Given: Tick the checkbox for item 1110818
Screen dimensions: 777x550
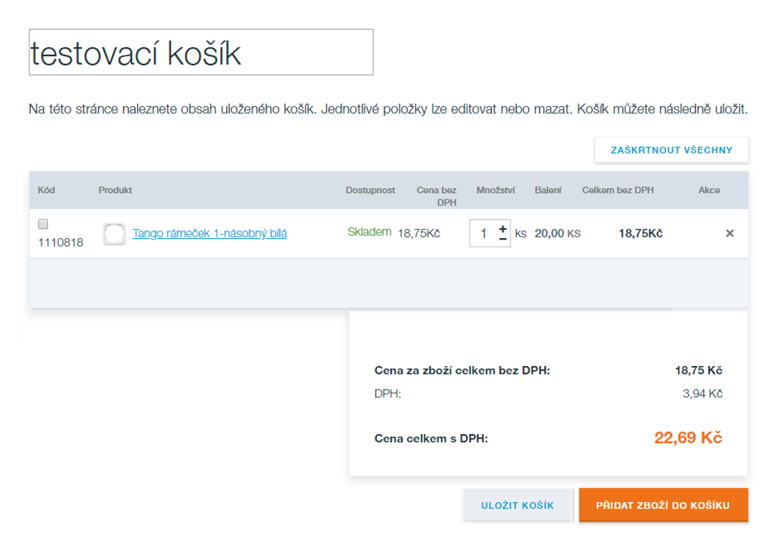Looking at the screenshot, I should click(x=43, y=224).
